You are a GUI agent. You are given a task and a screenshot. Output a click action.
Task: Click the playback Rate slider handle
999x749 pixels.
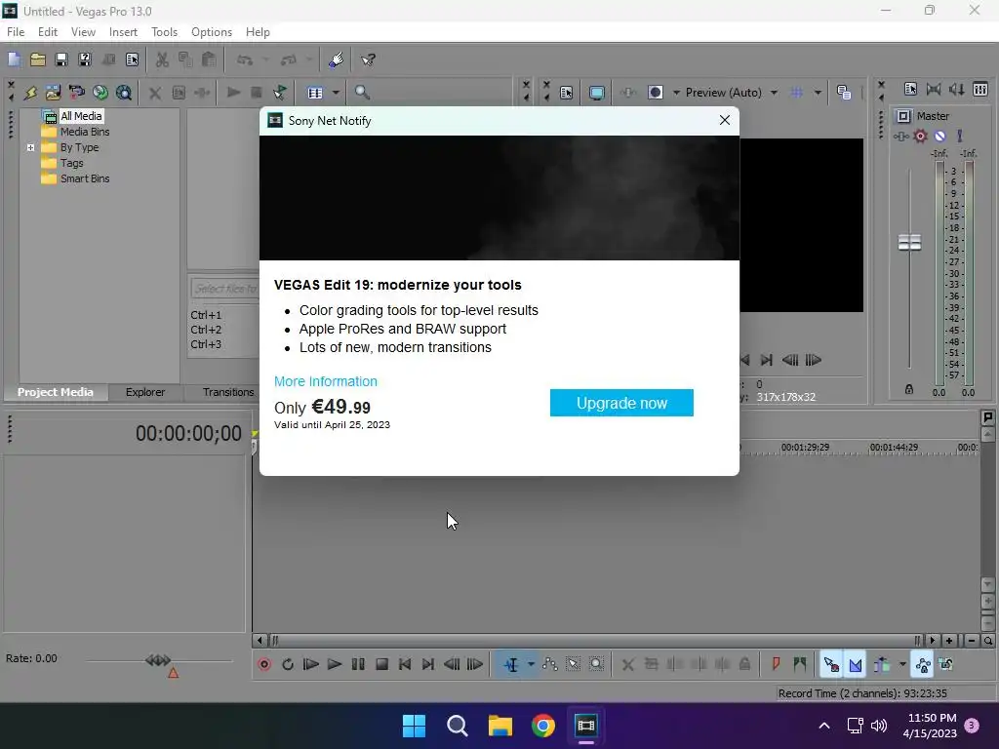coord(157,660)
